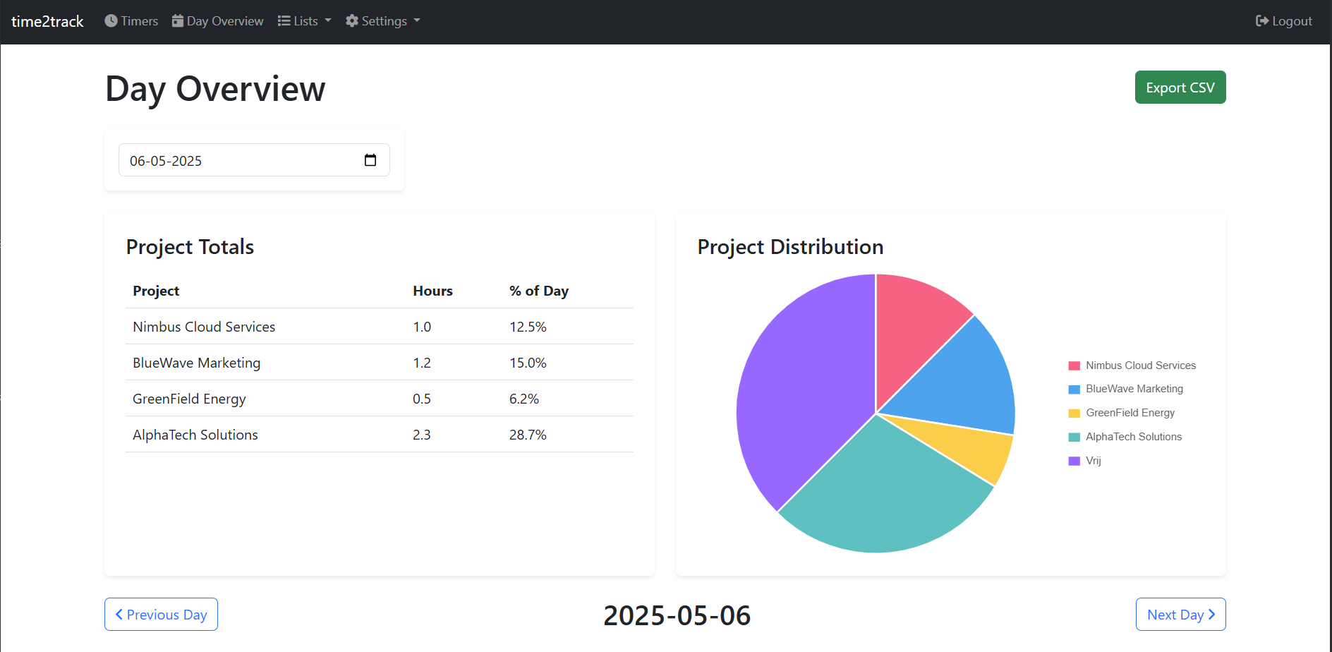The height and width of the screenshot is (652, 1332).
Task: Click the Project column header
Action: pyautogui.click(x=156, y=291)
